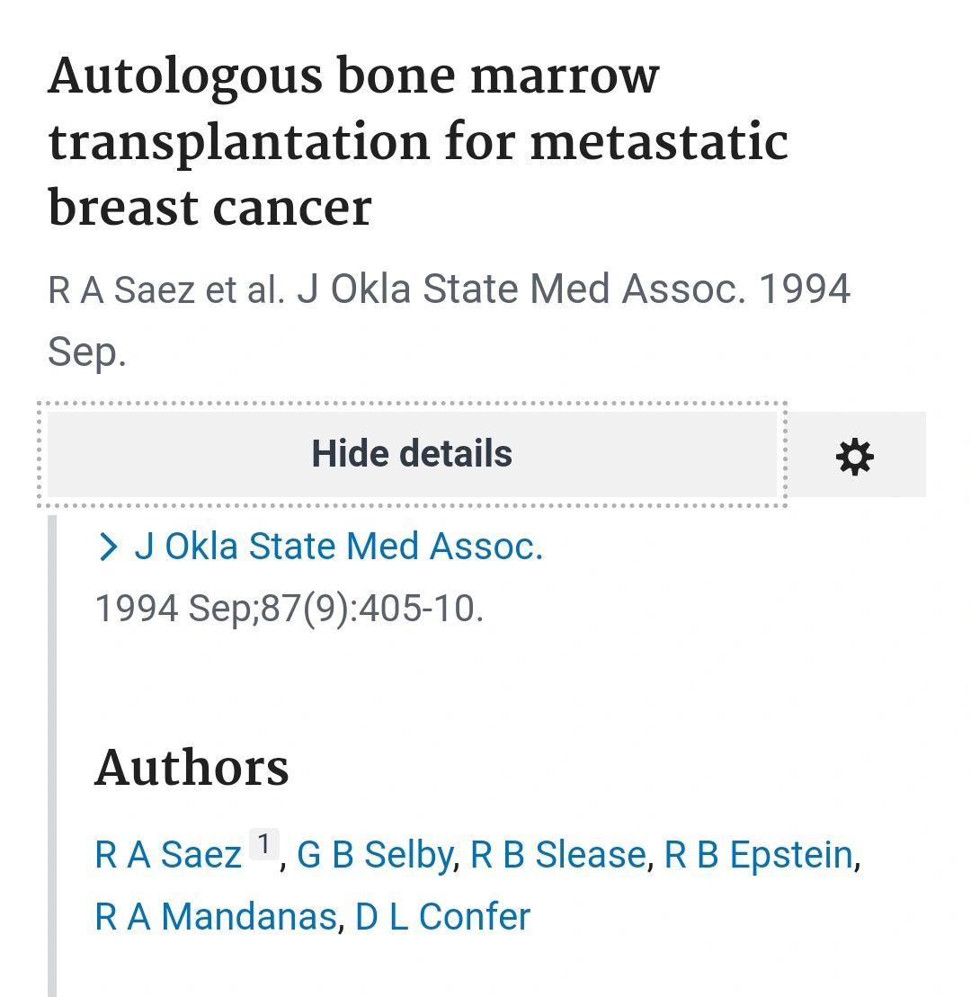Collapse details with the Hide details button
Image resolution: width=971 pixels, height=997 pixels.
(412, 454)
